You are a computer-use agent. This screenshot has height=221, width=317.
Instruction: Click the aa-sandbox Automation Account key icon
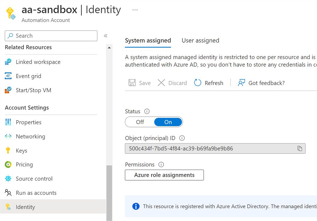pyautogui.click(x=11, y=14)
